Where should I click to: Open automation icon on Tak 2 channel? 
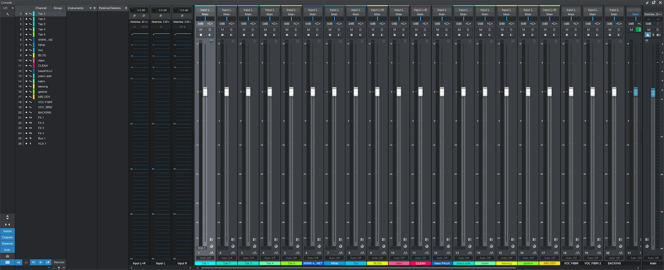point(233,253)
